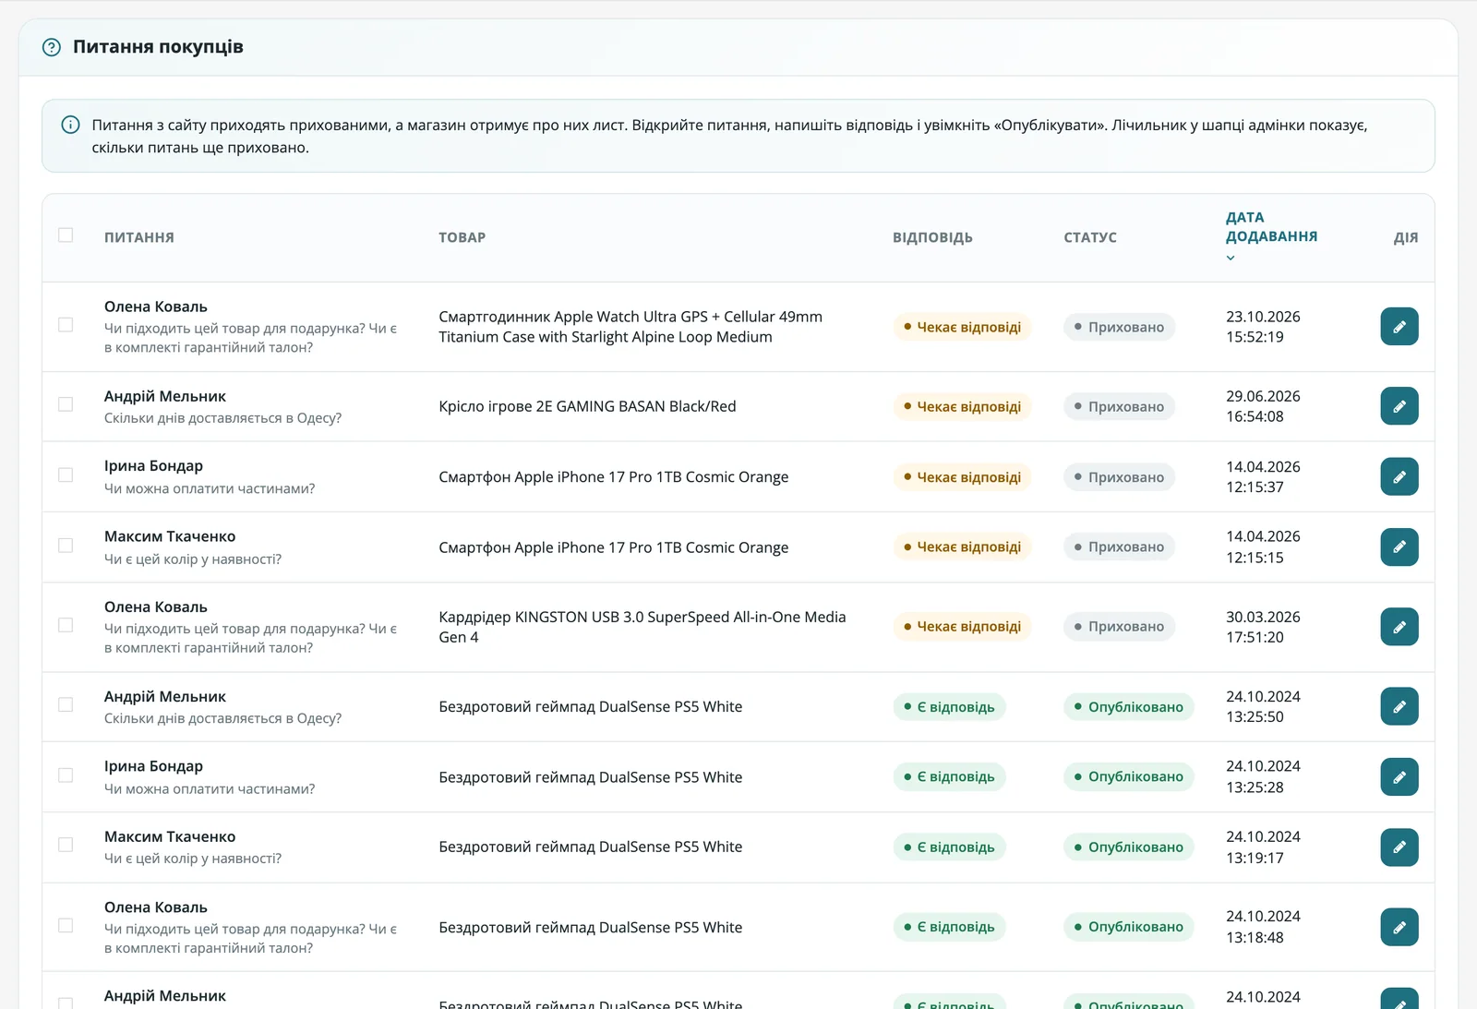
Task: Check the row dated 14.04.2026 12:15:37
Action: click(66, 474)
